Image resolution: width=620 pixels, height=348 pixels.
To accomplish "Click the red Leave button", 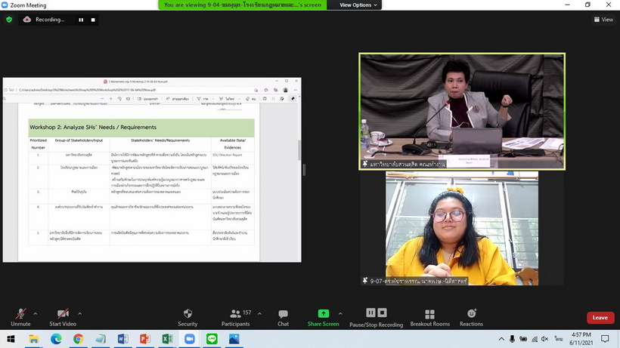I will click(600, 318).
